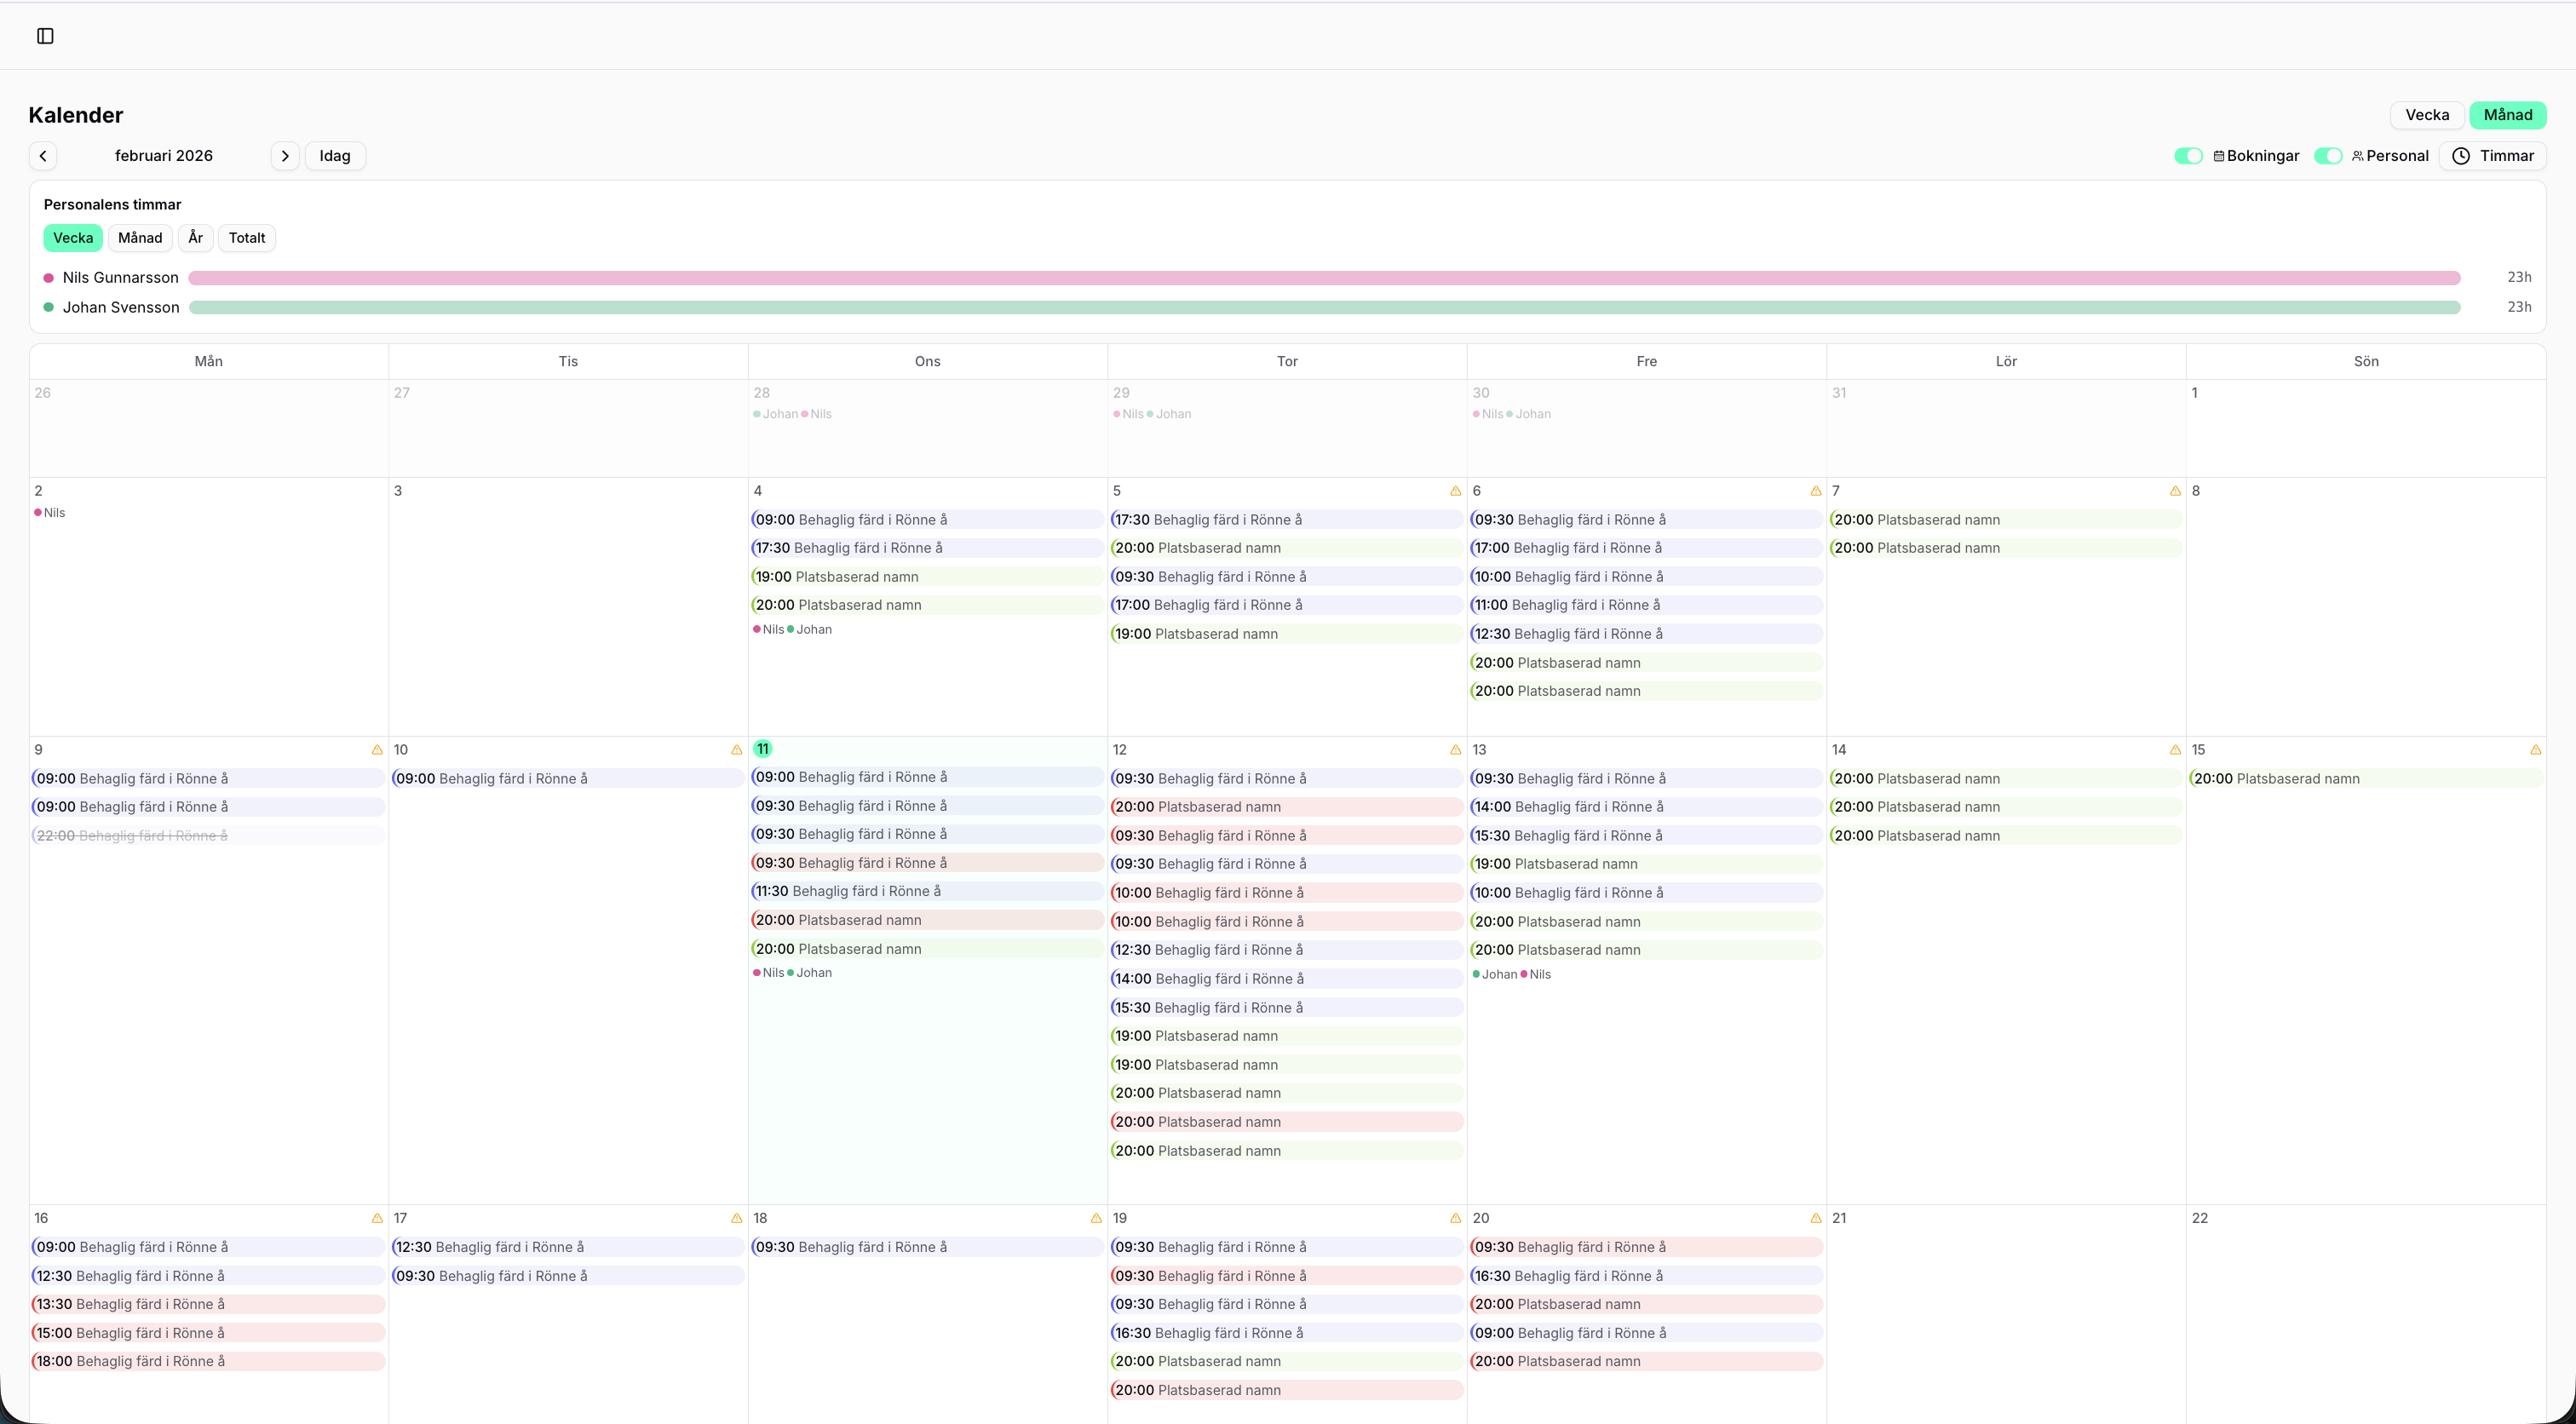Click the calendar icon next to Bokningar
Viewport: 2576px width, 1424px height.
(x=2219, y=155)
